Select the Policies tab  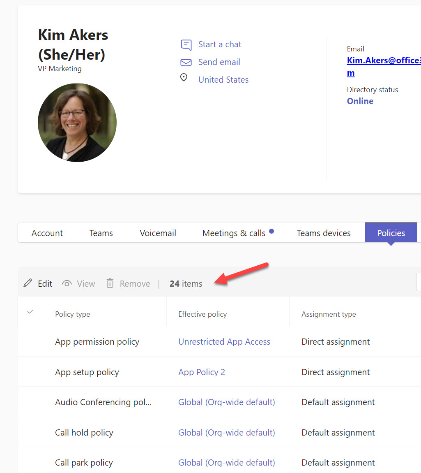click(391, 233)
